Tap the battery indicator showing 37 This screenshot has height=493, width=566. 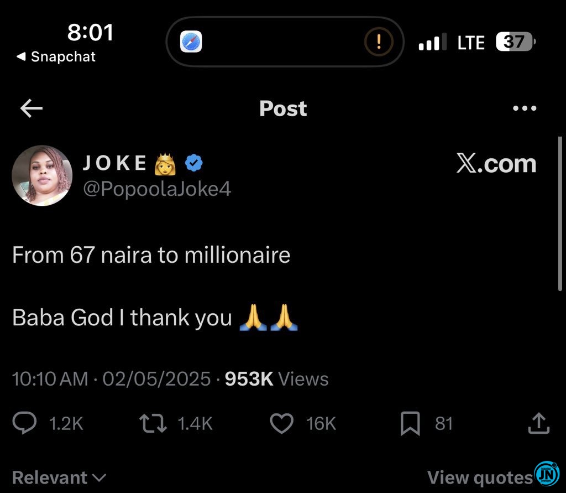(x=515, y=43)
